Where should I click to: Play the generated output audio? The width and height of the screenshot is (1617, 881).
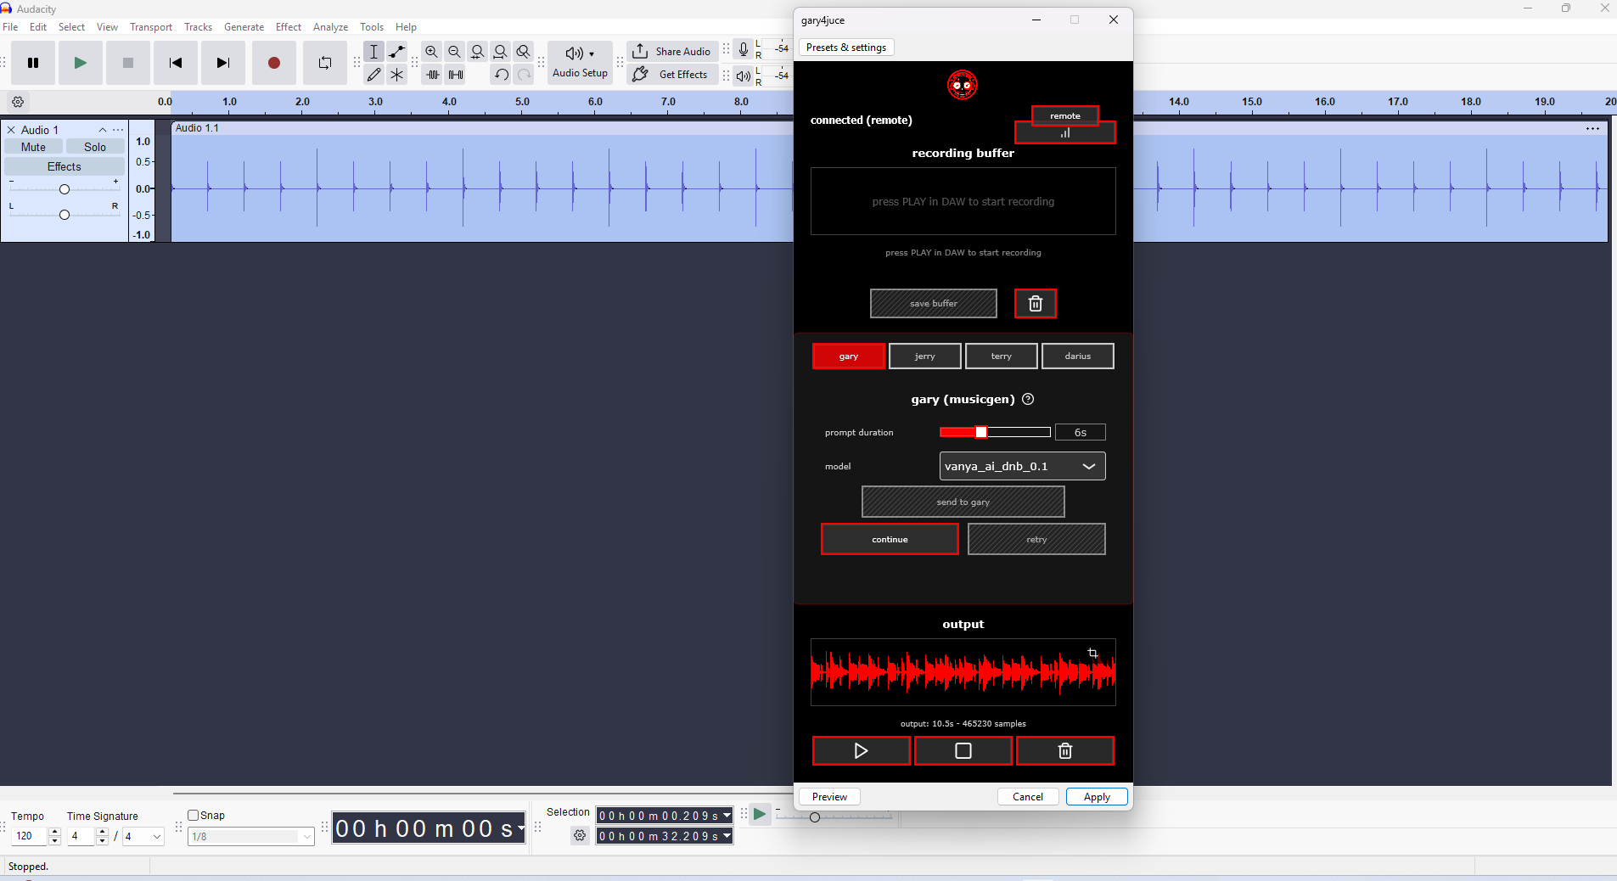pos(861,751)
